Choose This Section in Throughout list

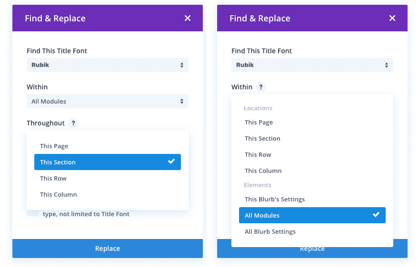(x=58, y=162)
